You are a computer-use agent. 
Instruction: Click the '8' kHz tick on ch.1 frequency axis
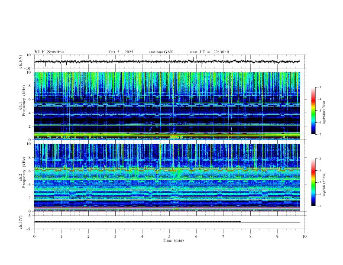coord(30,86)
